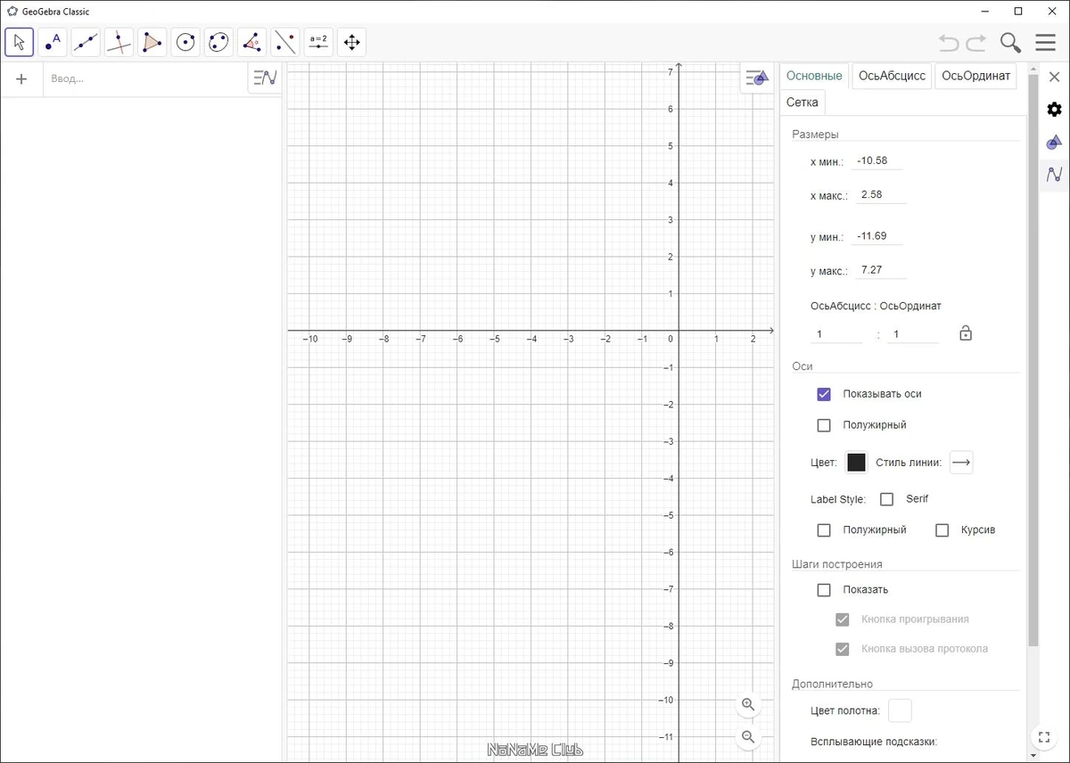Enable Курсив checkbox

point(942,530)
